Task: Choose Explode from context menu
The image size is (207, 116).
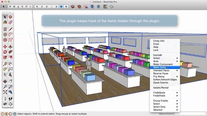Action: [x=165, y=55]
